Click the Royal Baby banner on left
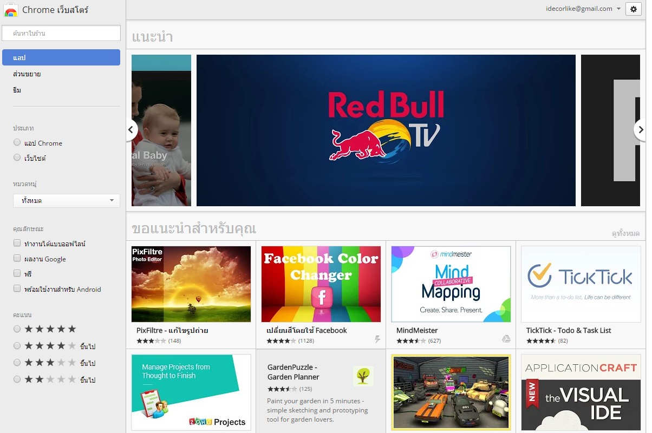The height and width of the screenshot is (433, 652). click(161, 130)
